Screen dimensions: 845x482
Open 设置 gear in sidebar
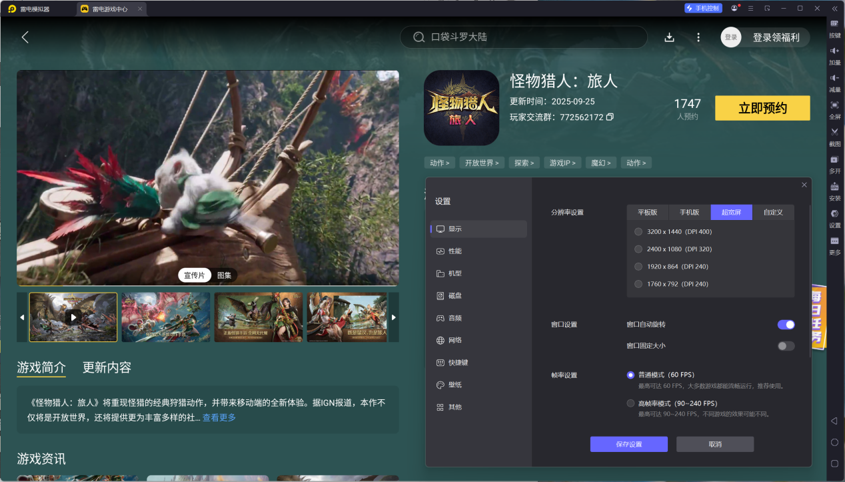(834, 218)
